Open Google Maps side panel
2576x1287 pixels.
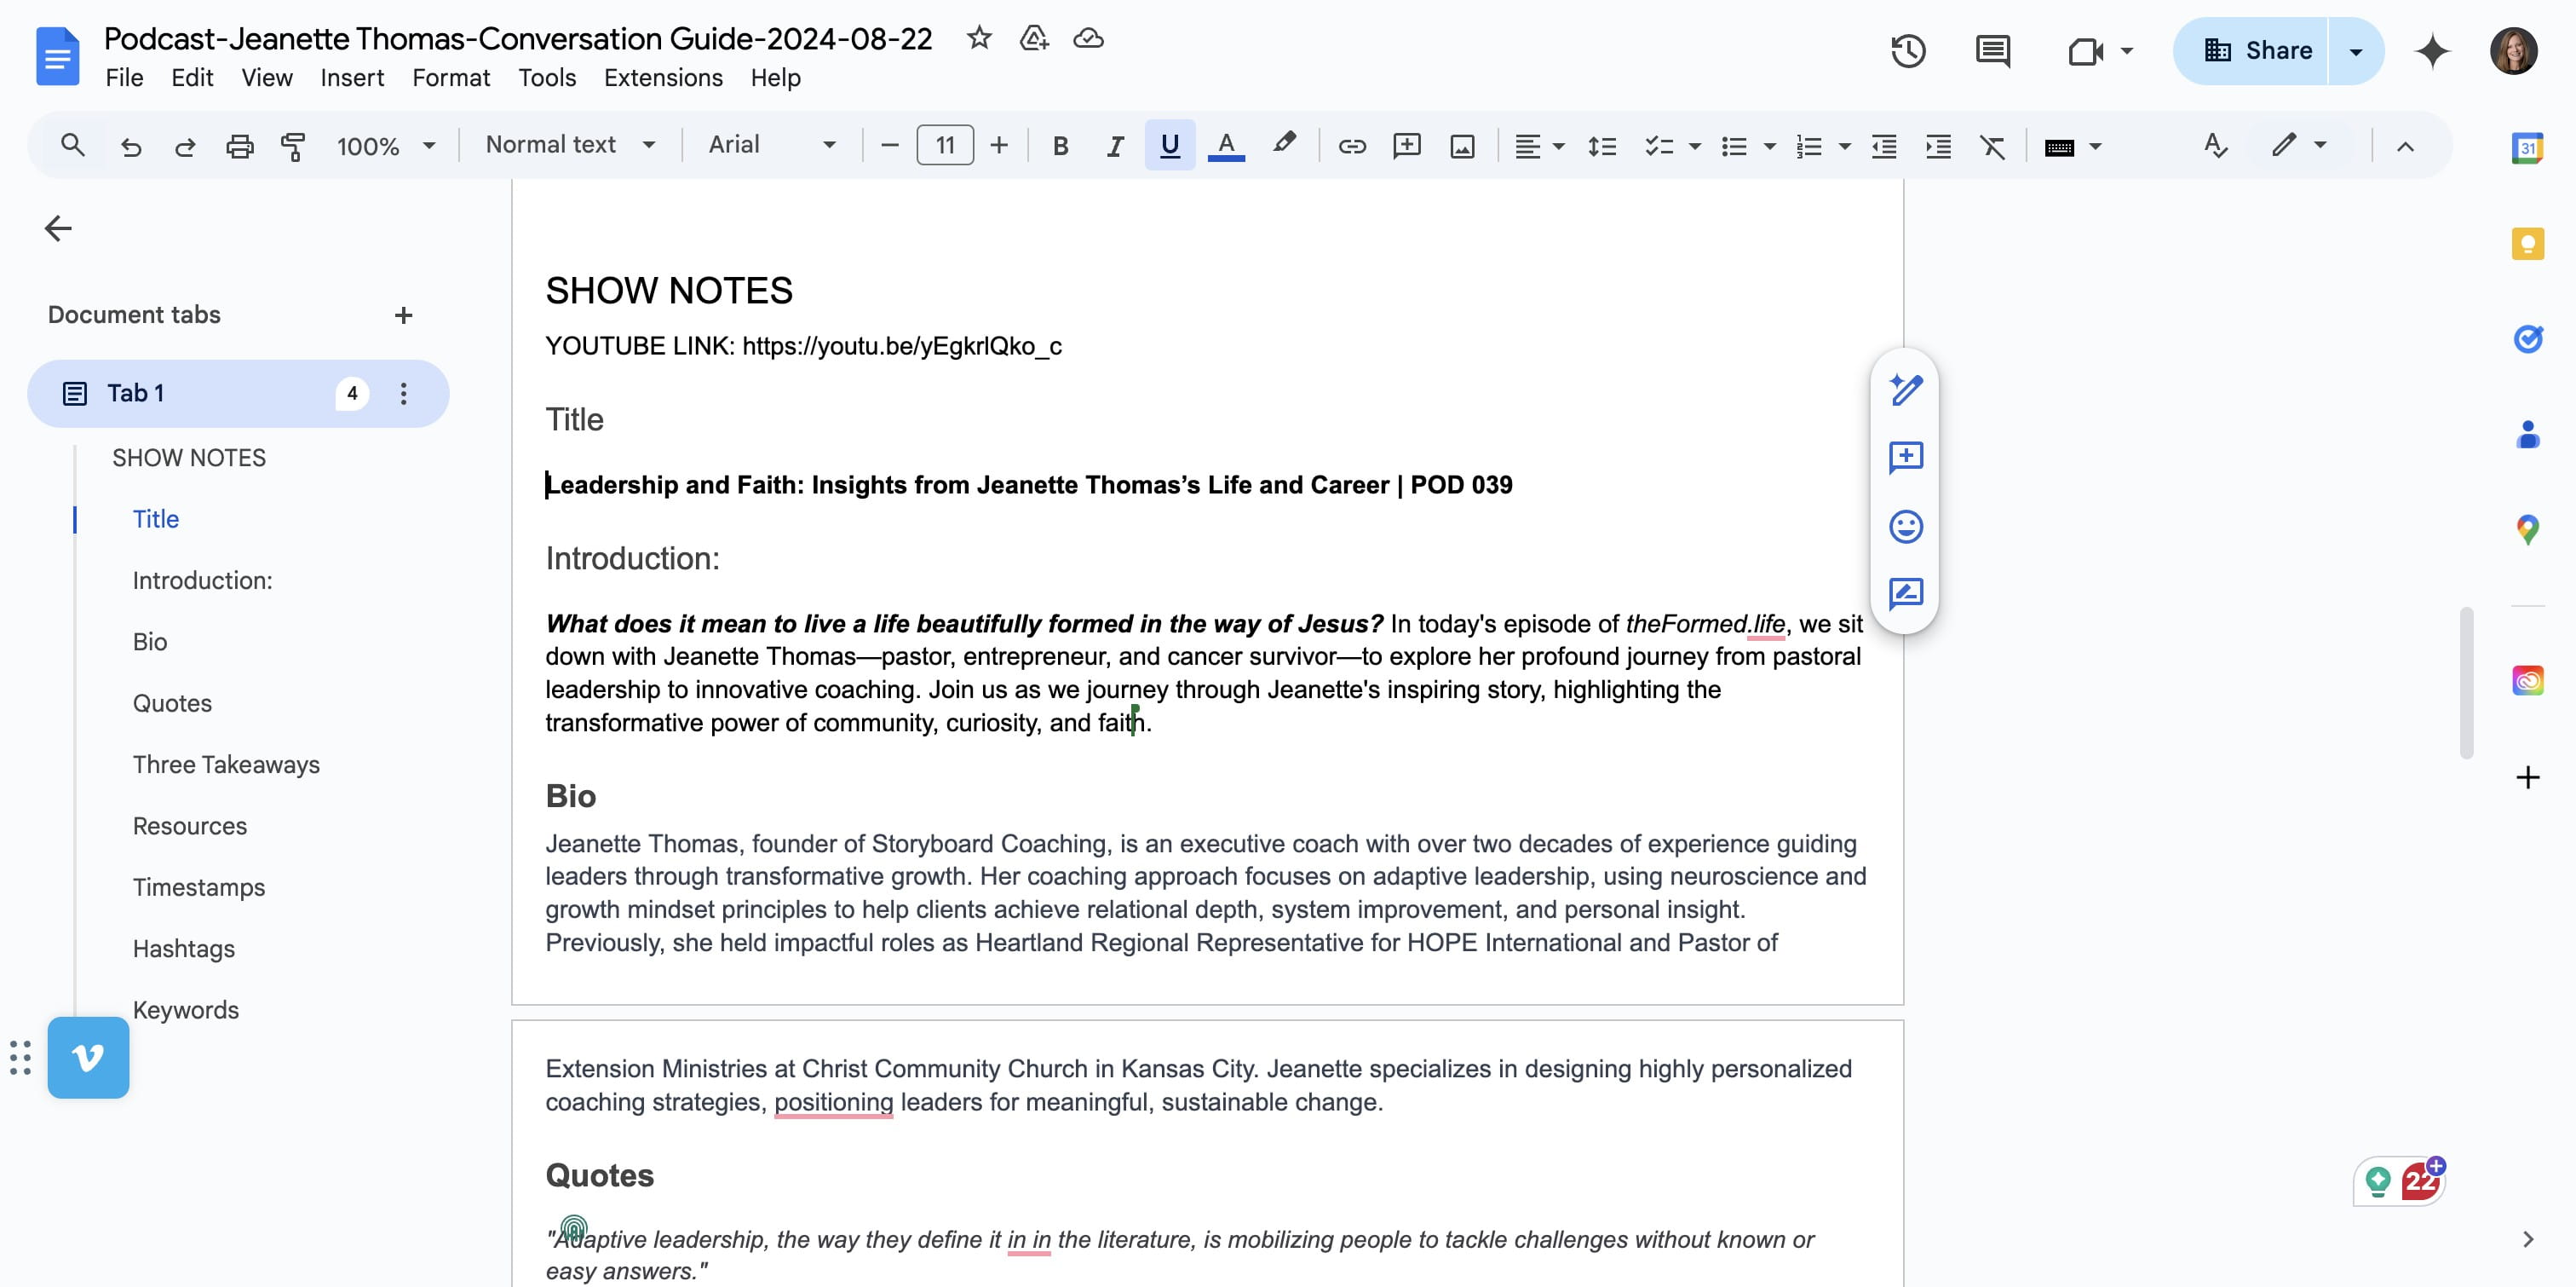click(2528, 529)
